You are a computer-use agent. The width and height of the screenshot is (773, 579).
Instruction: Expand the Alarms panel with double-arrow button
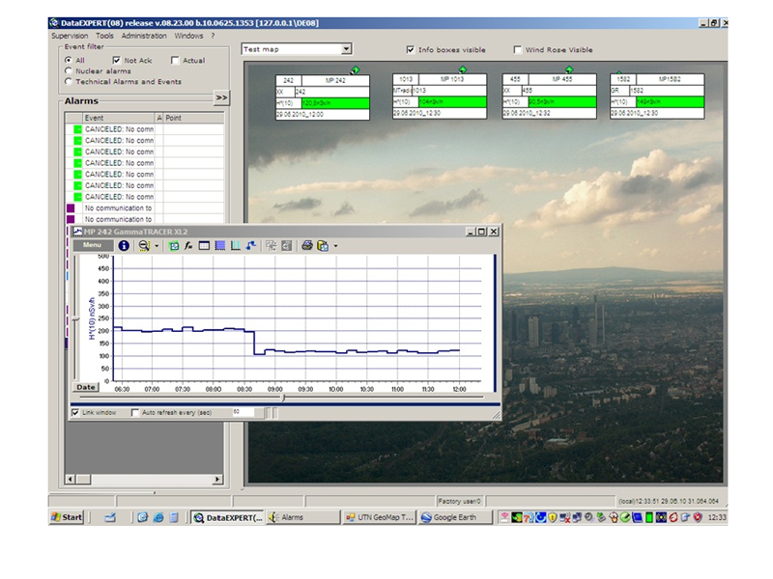click(219, 97)
